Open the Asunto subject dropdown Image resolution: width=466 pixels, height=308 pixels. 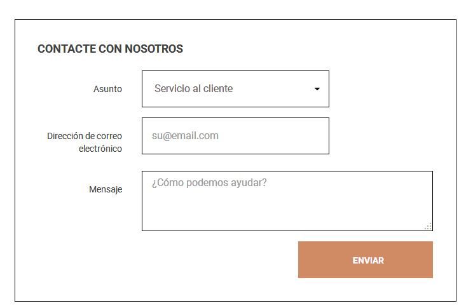click(x=235, y=89)
